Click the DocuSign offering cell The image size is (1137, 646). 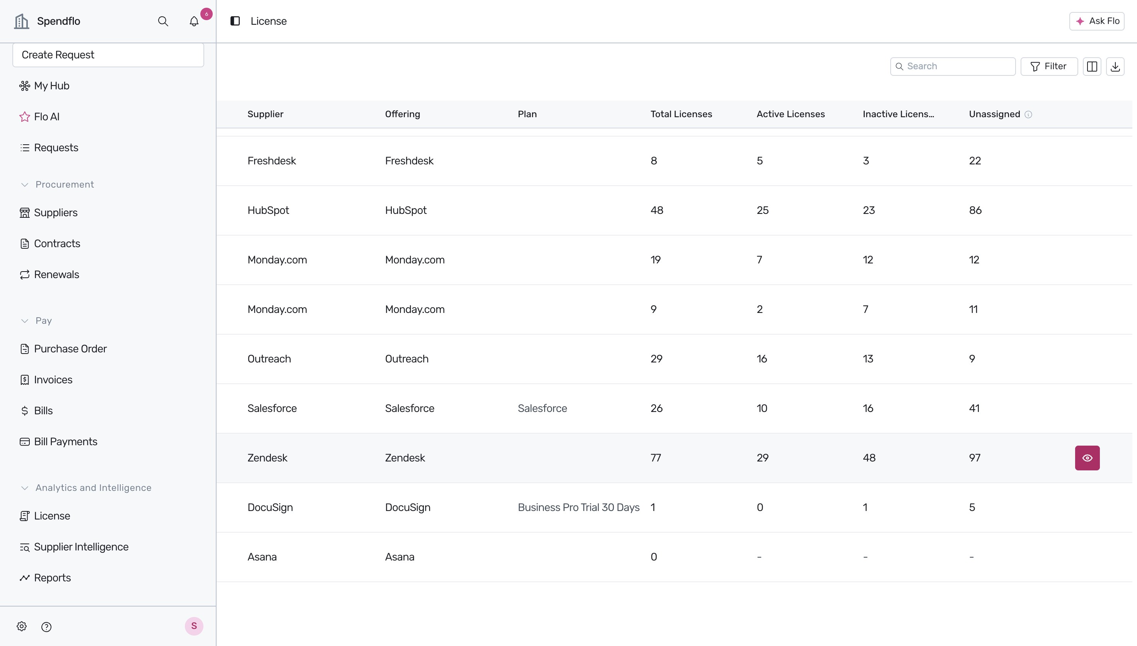408,507
